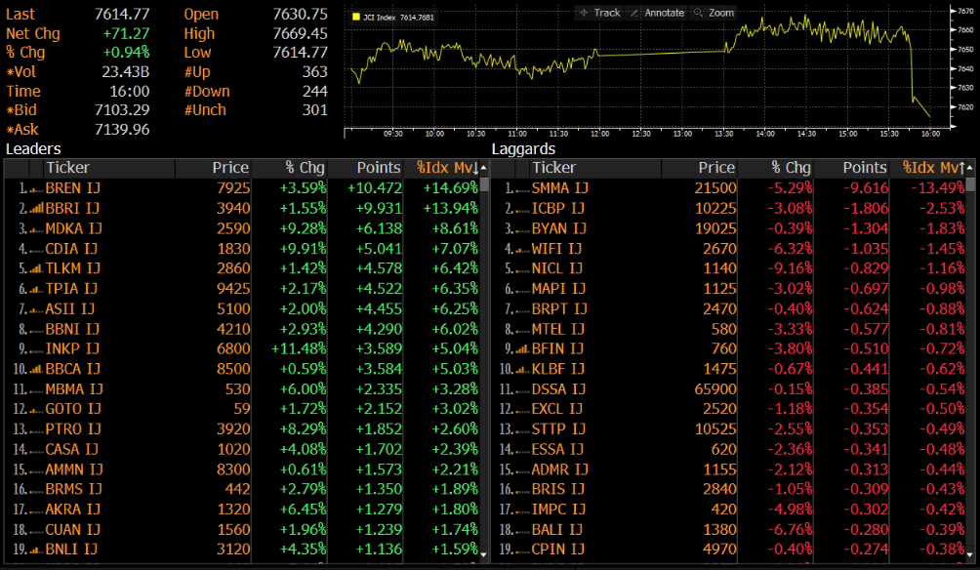Click the Net Chg value +71.27
This screenshot has width=980, height=570.
(126, 34)
